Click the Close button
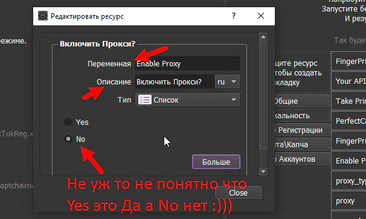Screen dimensions: 366x219 (x=239, y=193)
